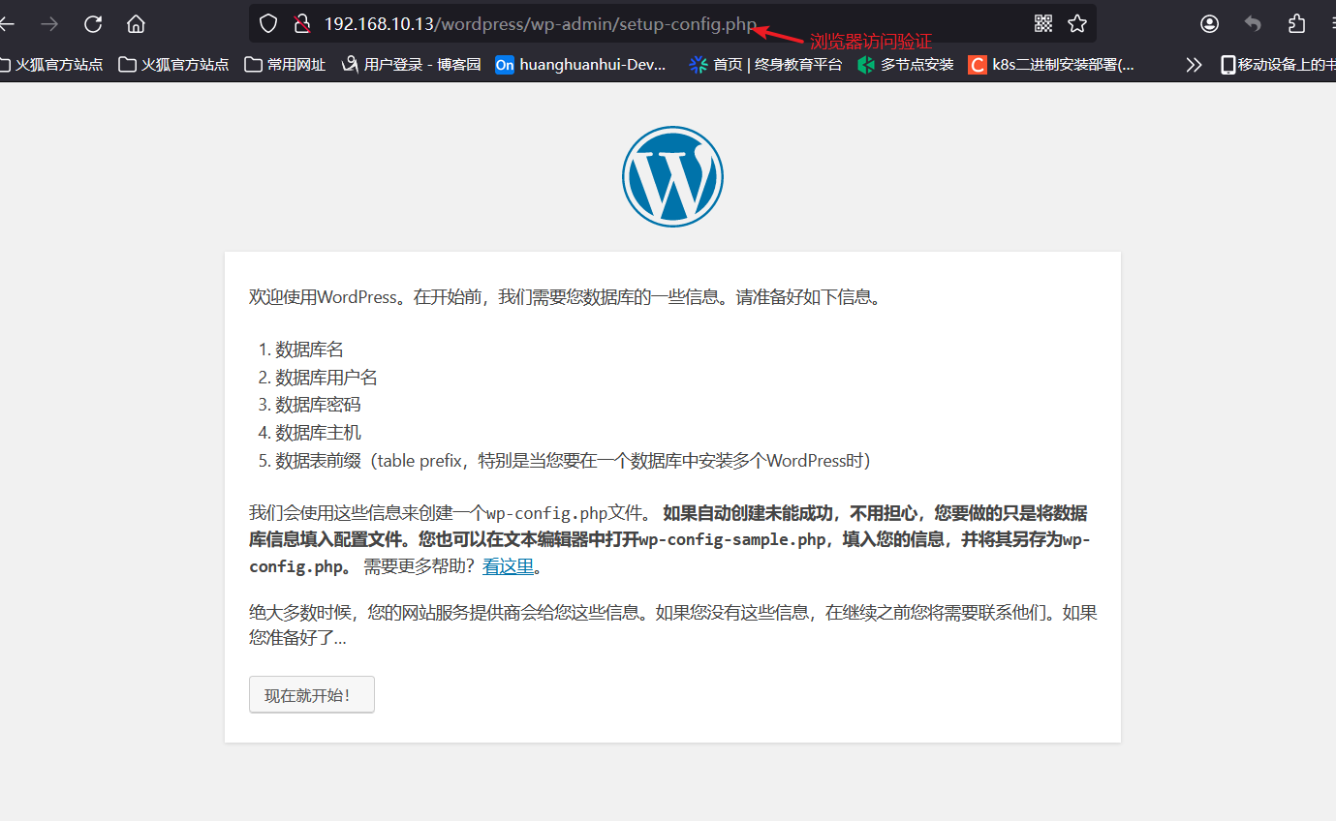
Task: Open the huanghuanhui-Dev bookmark
Action: pyautogui.click(x=581, y=65)
